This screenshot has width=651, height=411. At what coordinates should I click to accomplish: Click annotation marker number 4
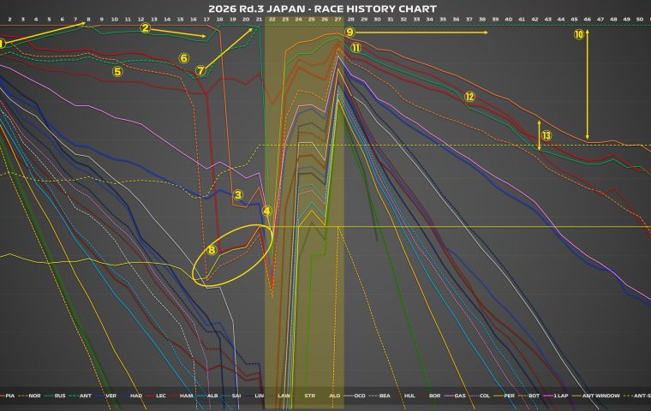[266, 211]
